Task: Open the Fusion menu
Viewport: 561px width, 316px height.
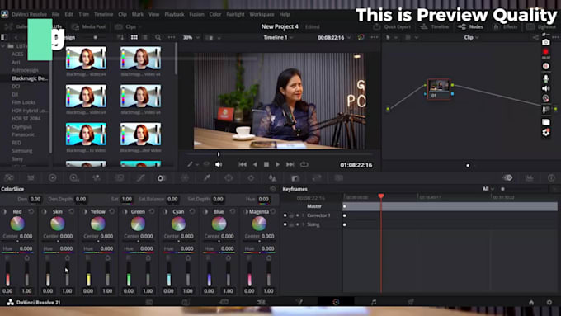Action: click(x=196, y=14)
